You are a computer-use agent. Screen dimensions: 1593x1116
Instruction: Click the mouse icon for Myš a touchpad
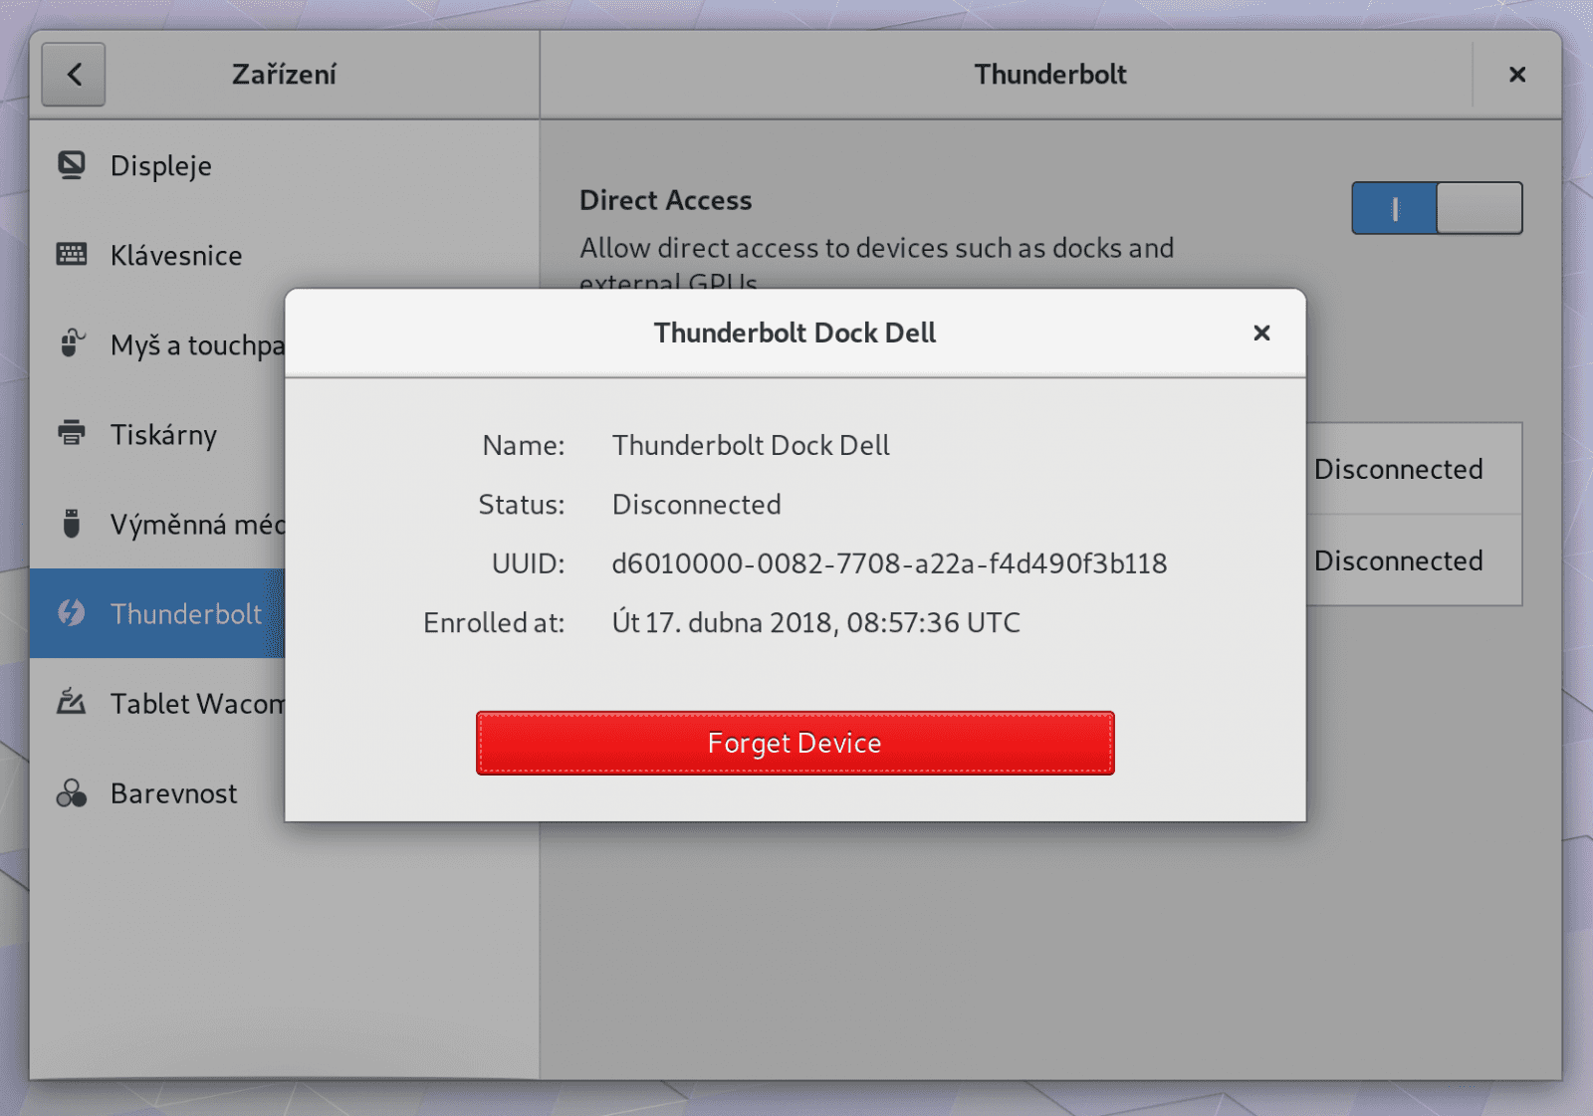pos(71,344)
